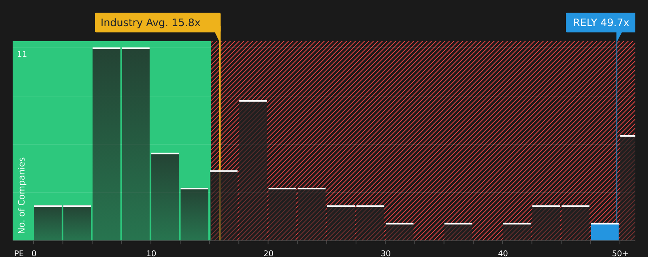Click the bar for PE 12.5 to 15
Viewport: 648px width, 257px height.
(194, 214)
